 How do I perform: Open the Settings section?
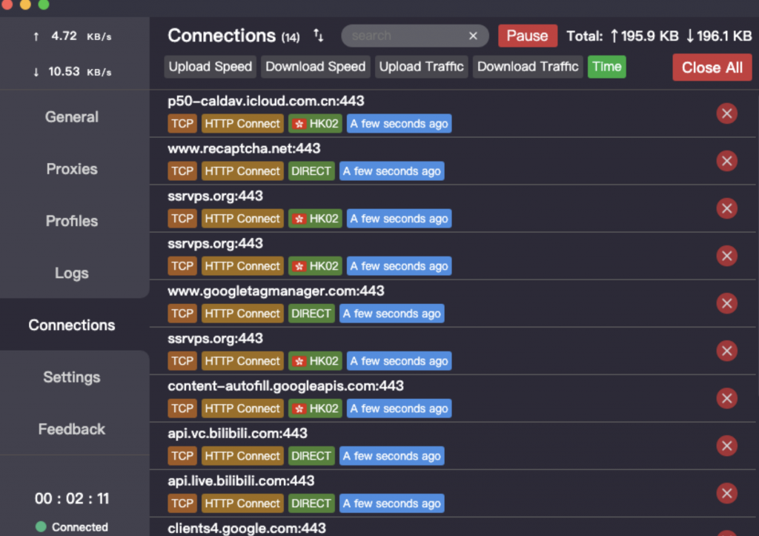tap(72, 377)
